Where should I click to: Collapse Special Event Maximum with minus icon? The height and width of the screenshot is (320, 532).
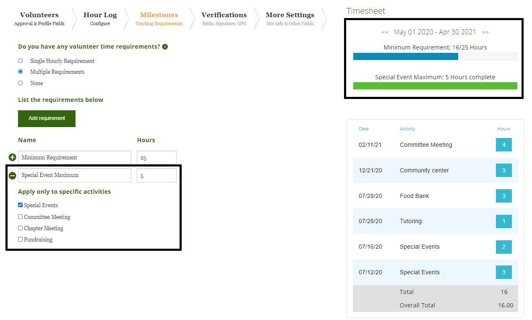coord(13,176)
